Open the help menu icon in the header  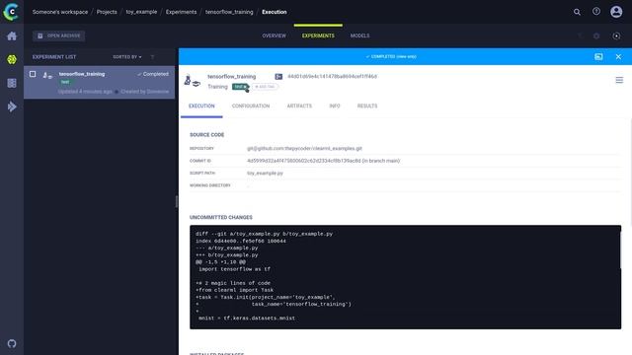click(596, 12)
